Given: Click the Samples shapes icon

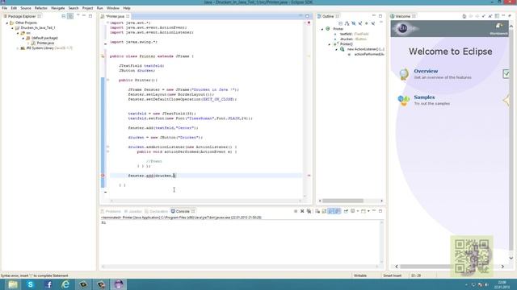Looking at the screenshot, I should (x=404, y=100).
